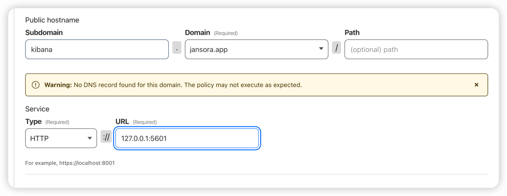This screenshot has height=196, width=507.
Task: Click the arrow on the HTTP selector
Action: pyautogui.click(x=90, y=138)
